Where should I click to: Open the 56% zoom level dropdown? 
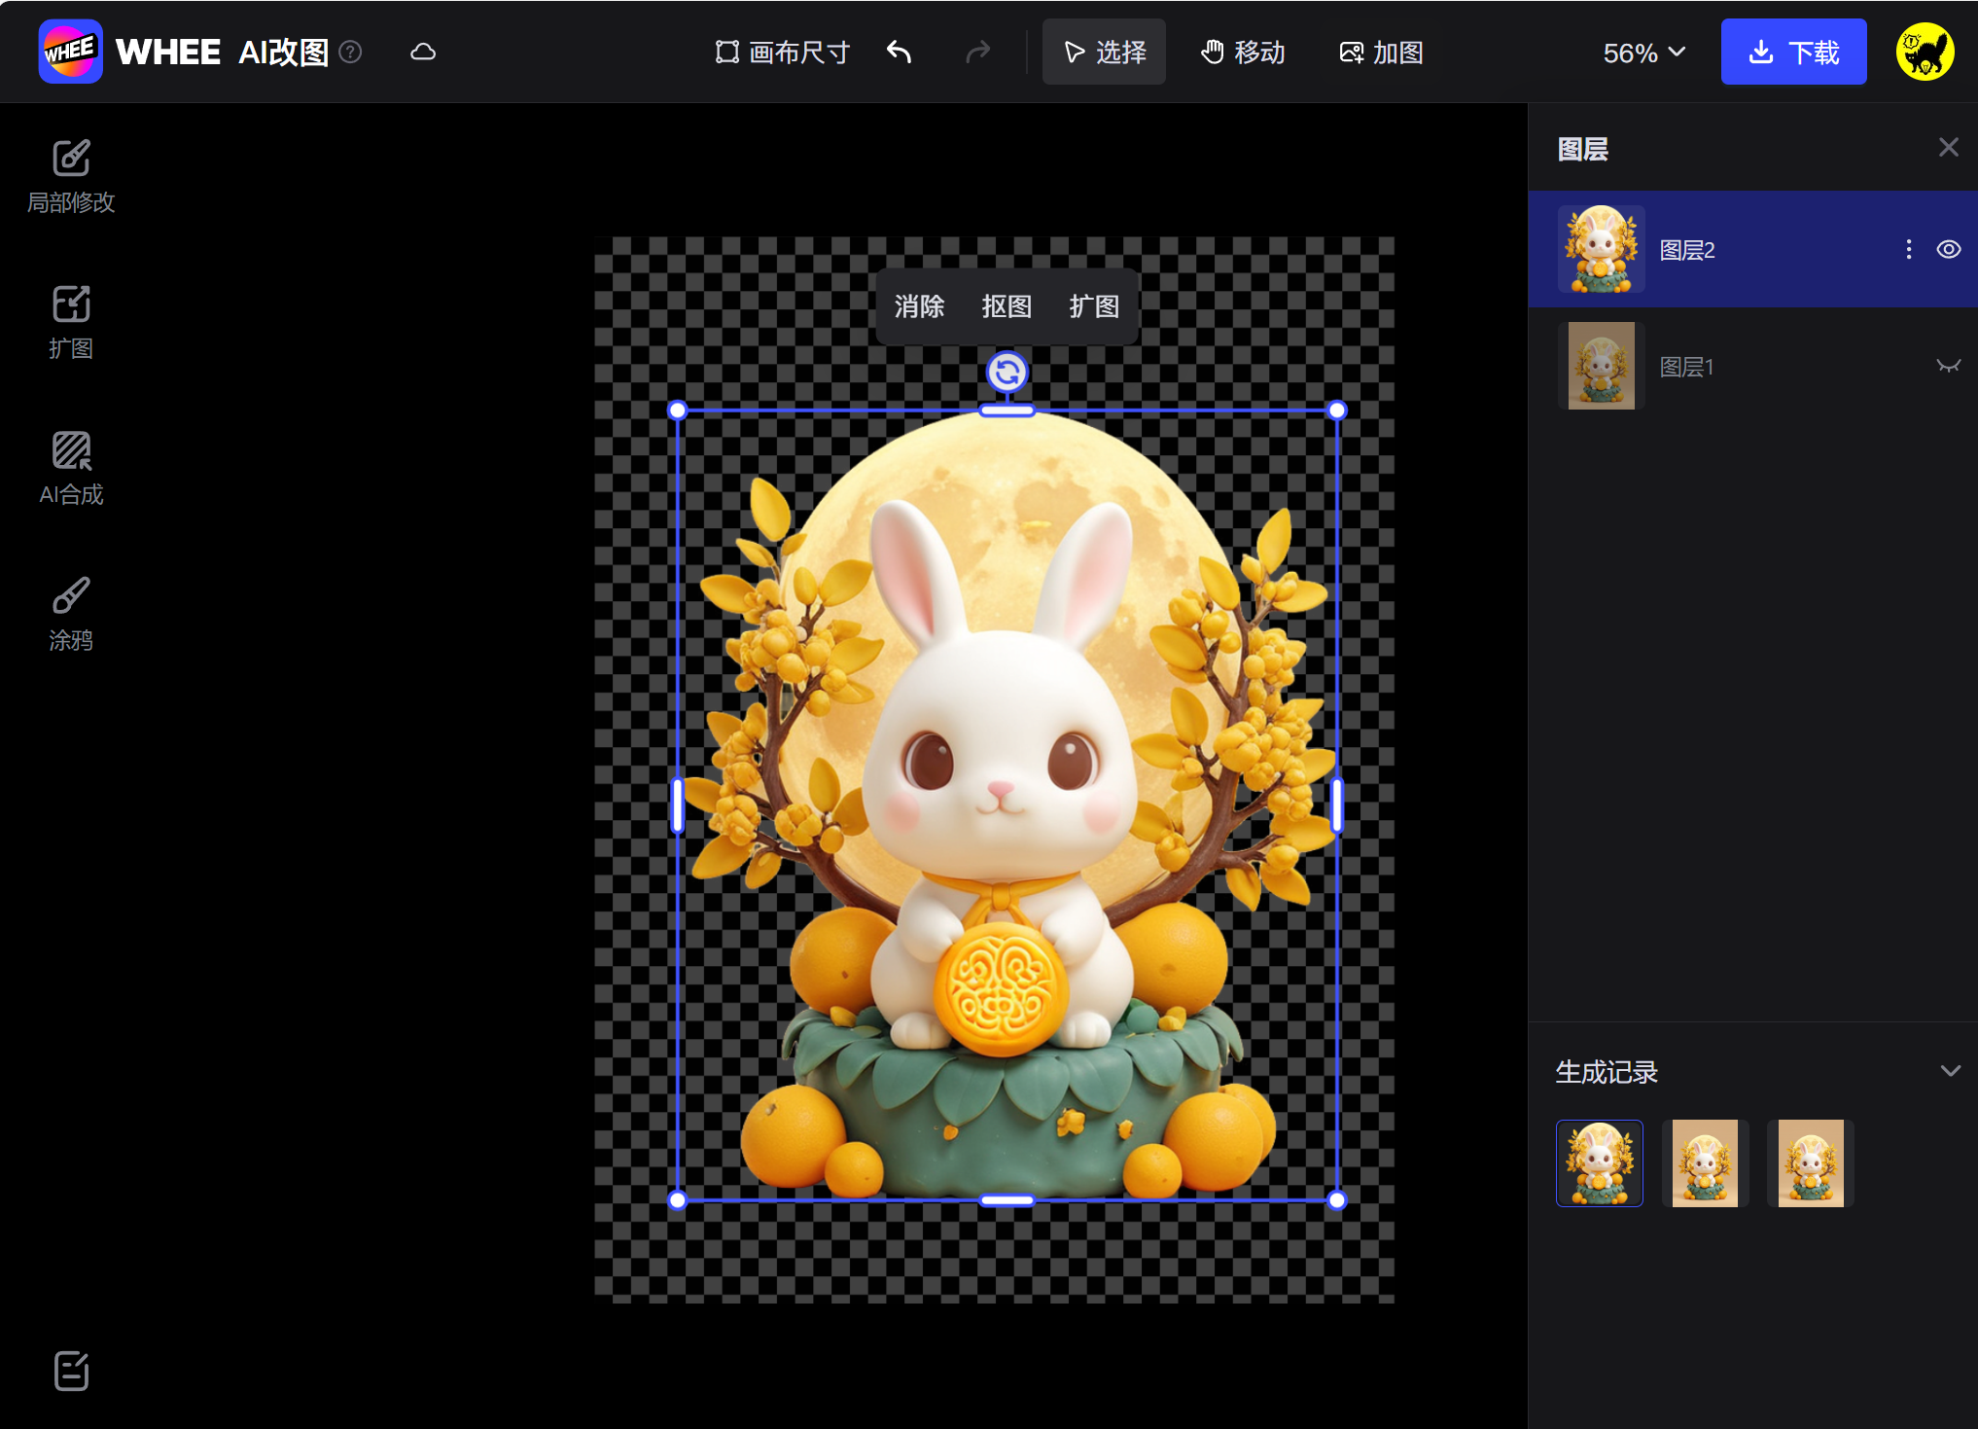click(1642, 53)
